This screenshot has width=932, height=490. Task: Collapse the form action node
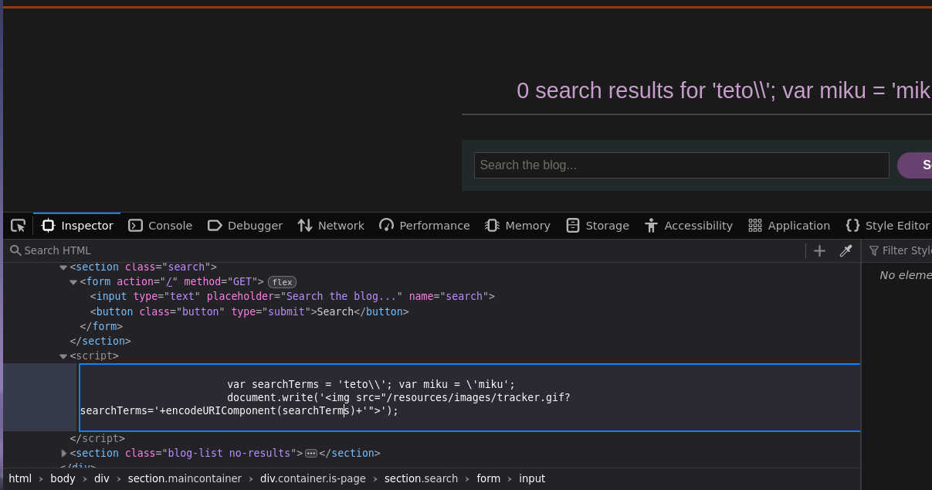point(73,282)
